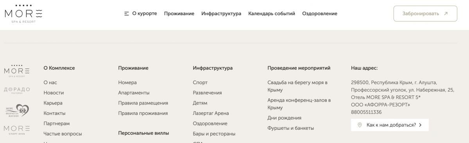
Task: Open Свадьба на берегу моря в Крыму
Action: point(297,86)
